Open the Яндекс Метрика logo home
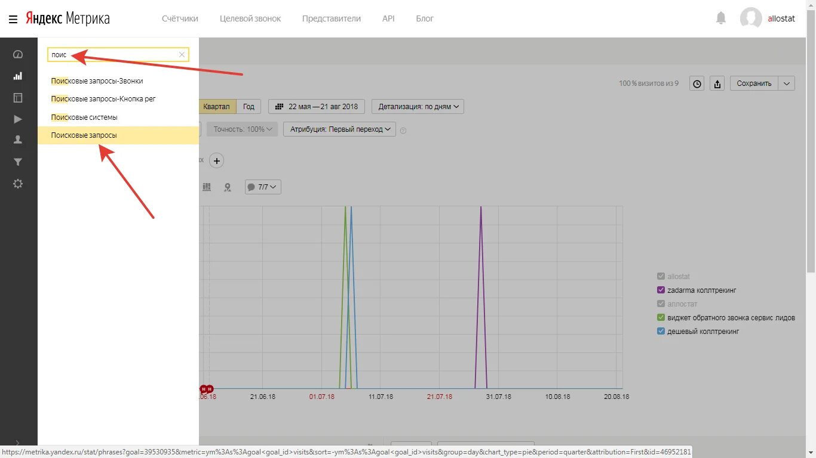The image size is (816, 458). click(68, 18)
